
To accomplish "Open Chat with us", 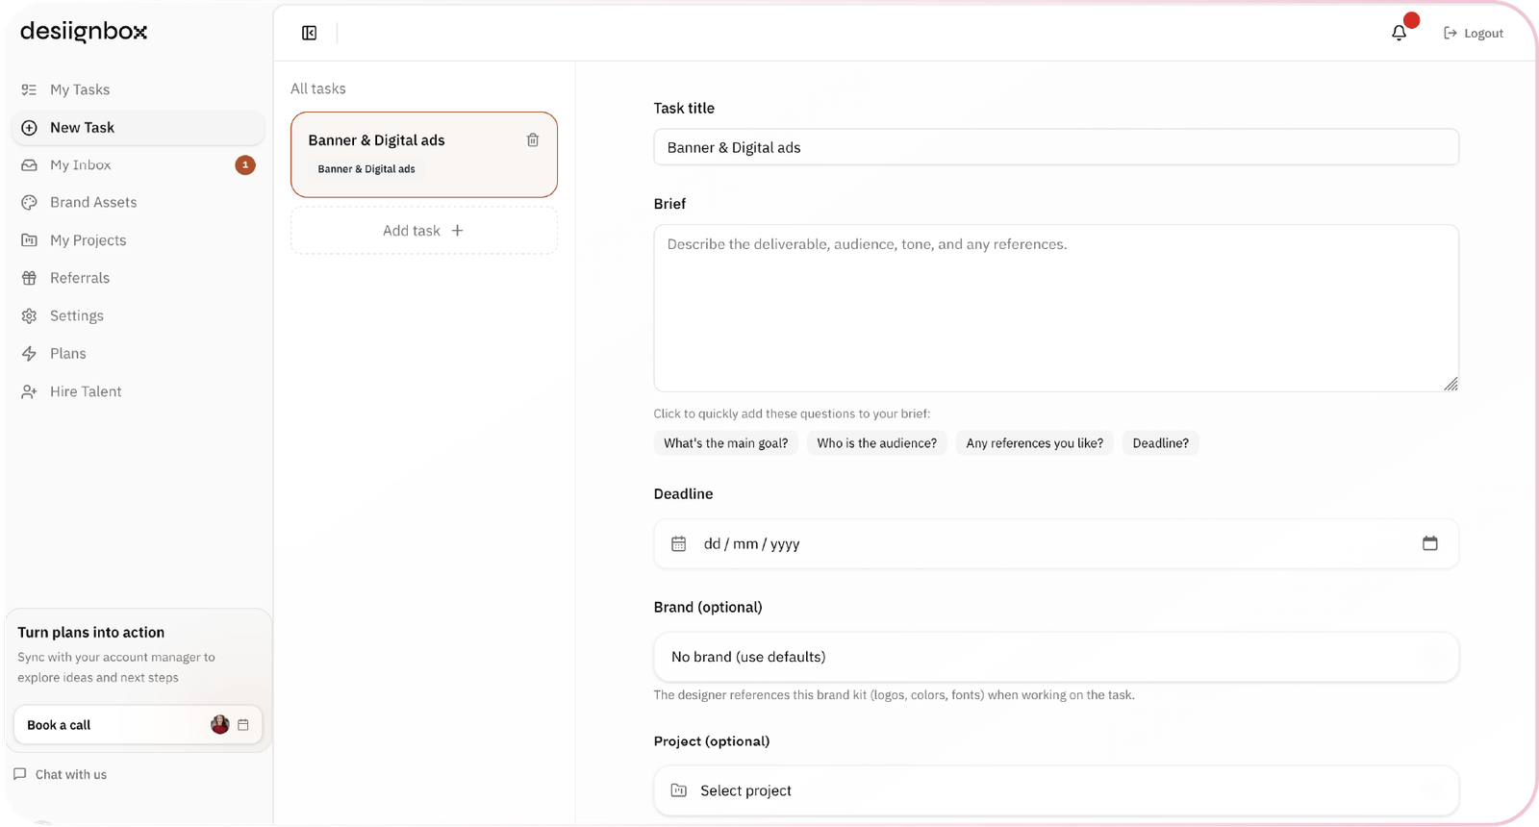I will 61,774.
